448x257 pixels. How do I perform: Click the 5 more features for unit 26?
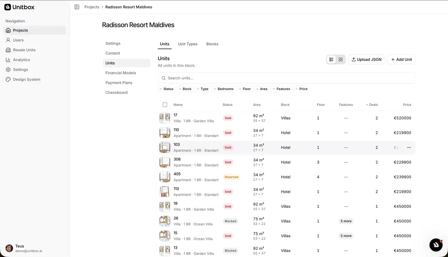tap(346, 221)
